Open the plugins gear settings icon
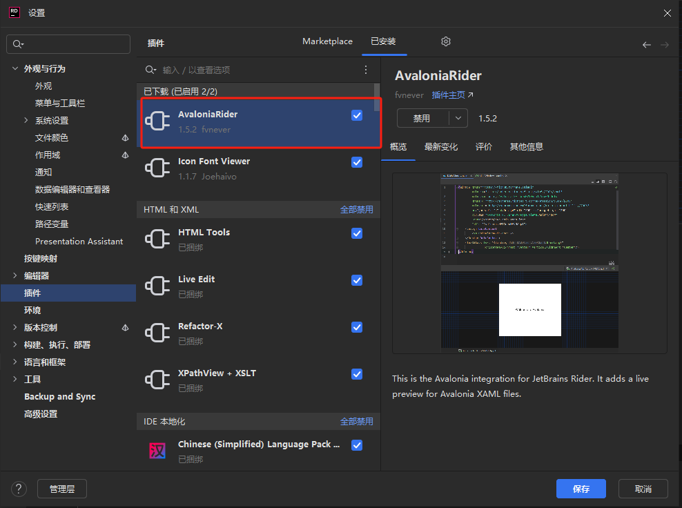 pos(446,41)
